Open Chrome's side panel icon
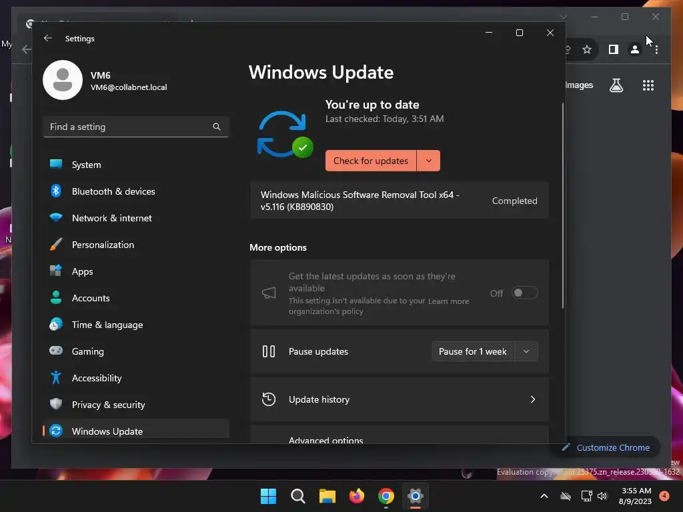 614,49
